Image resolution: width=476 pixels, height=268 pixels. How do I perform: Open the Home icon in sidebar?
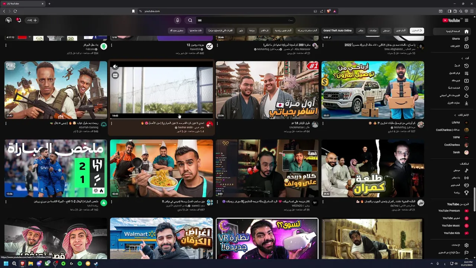466,31
